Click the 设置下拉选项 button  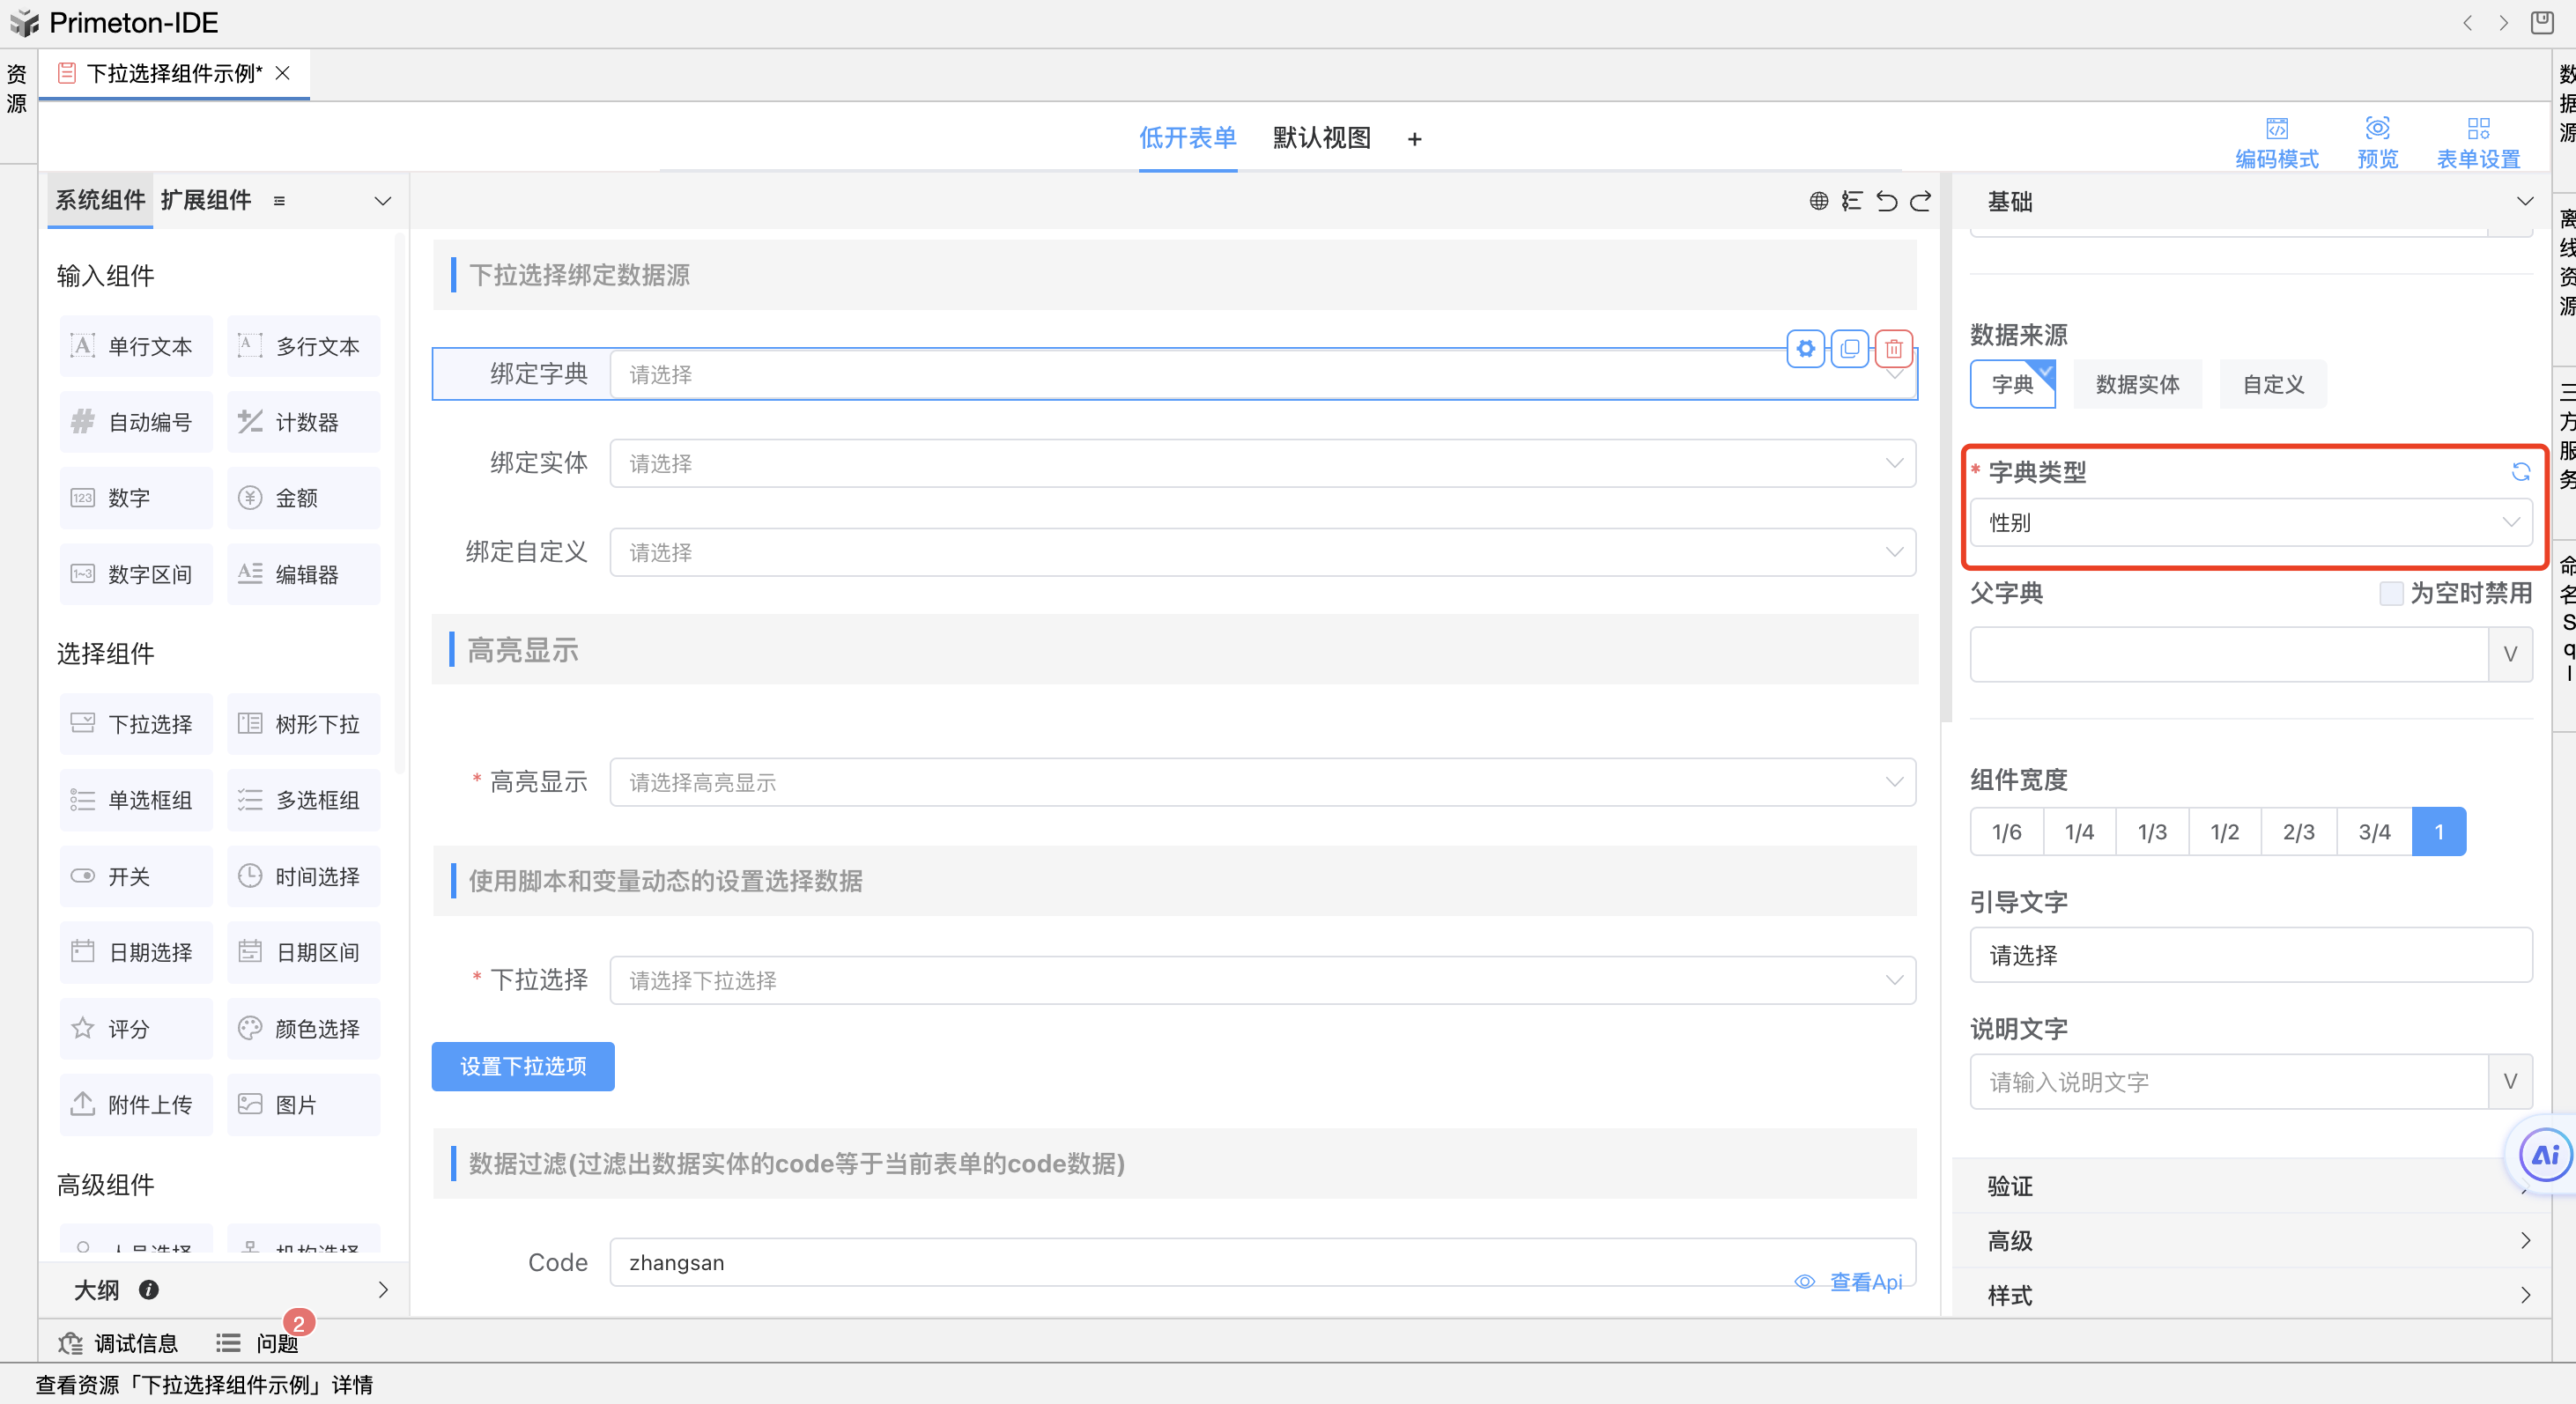523,1066
